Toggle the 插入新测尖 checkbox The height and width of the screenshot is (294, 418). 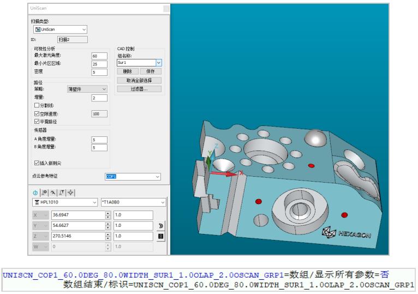[37, 163]
